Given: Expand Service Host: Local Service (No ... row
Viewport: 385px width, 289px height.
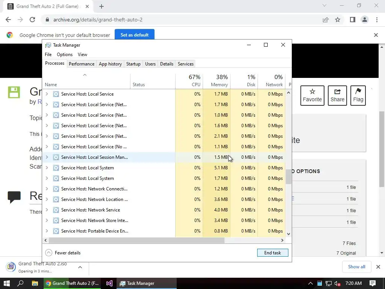Looking at the screenshot, I should pos(47,146).
